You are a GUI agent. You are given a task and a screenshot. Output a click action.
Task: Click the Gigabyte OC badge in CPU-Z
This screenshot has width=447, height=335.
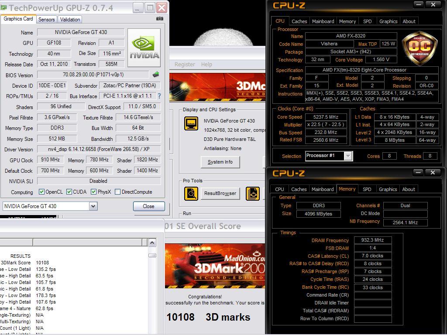coord(419,48)
